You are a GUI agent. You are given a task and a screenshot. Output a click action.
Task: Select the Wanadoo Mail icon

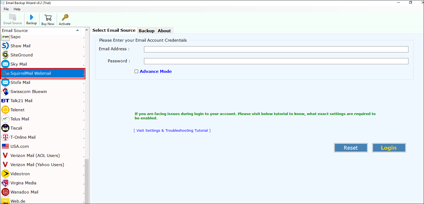5,192
